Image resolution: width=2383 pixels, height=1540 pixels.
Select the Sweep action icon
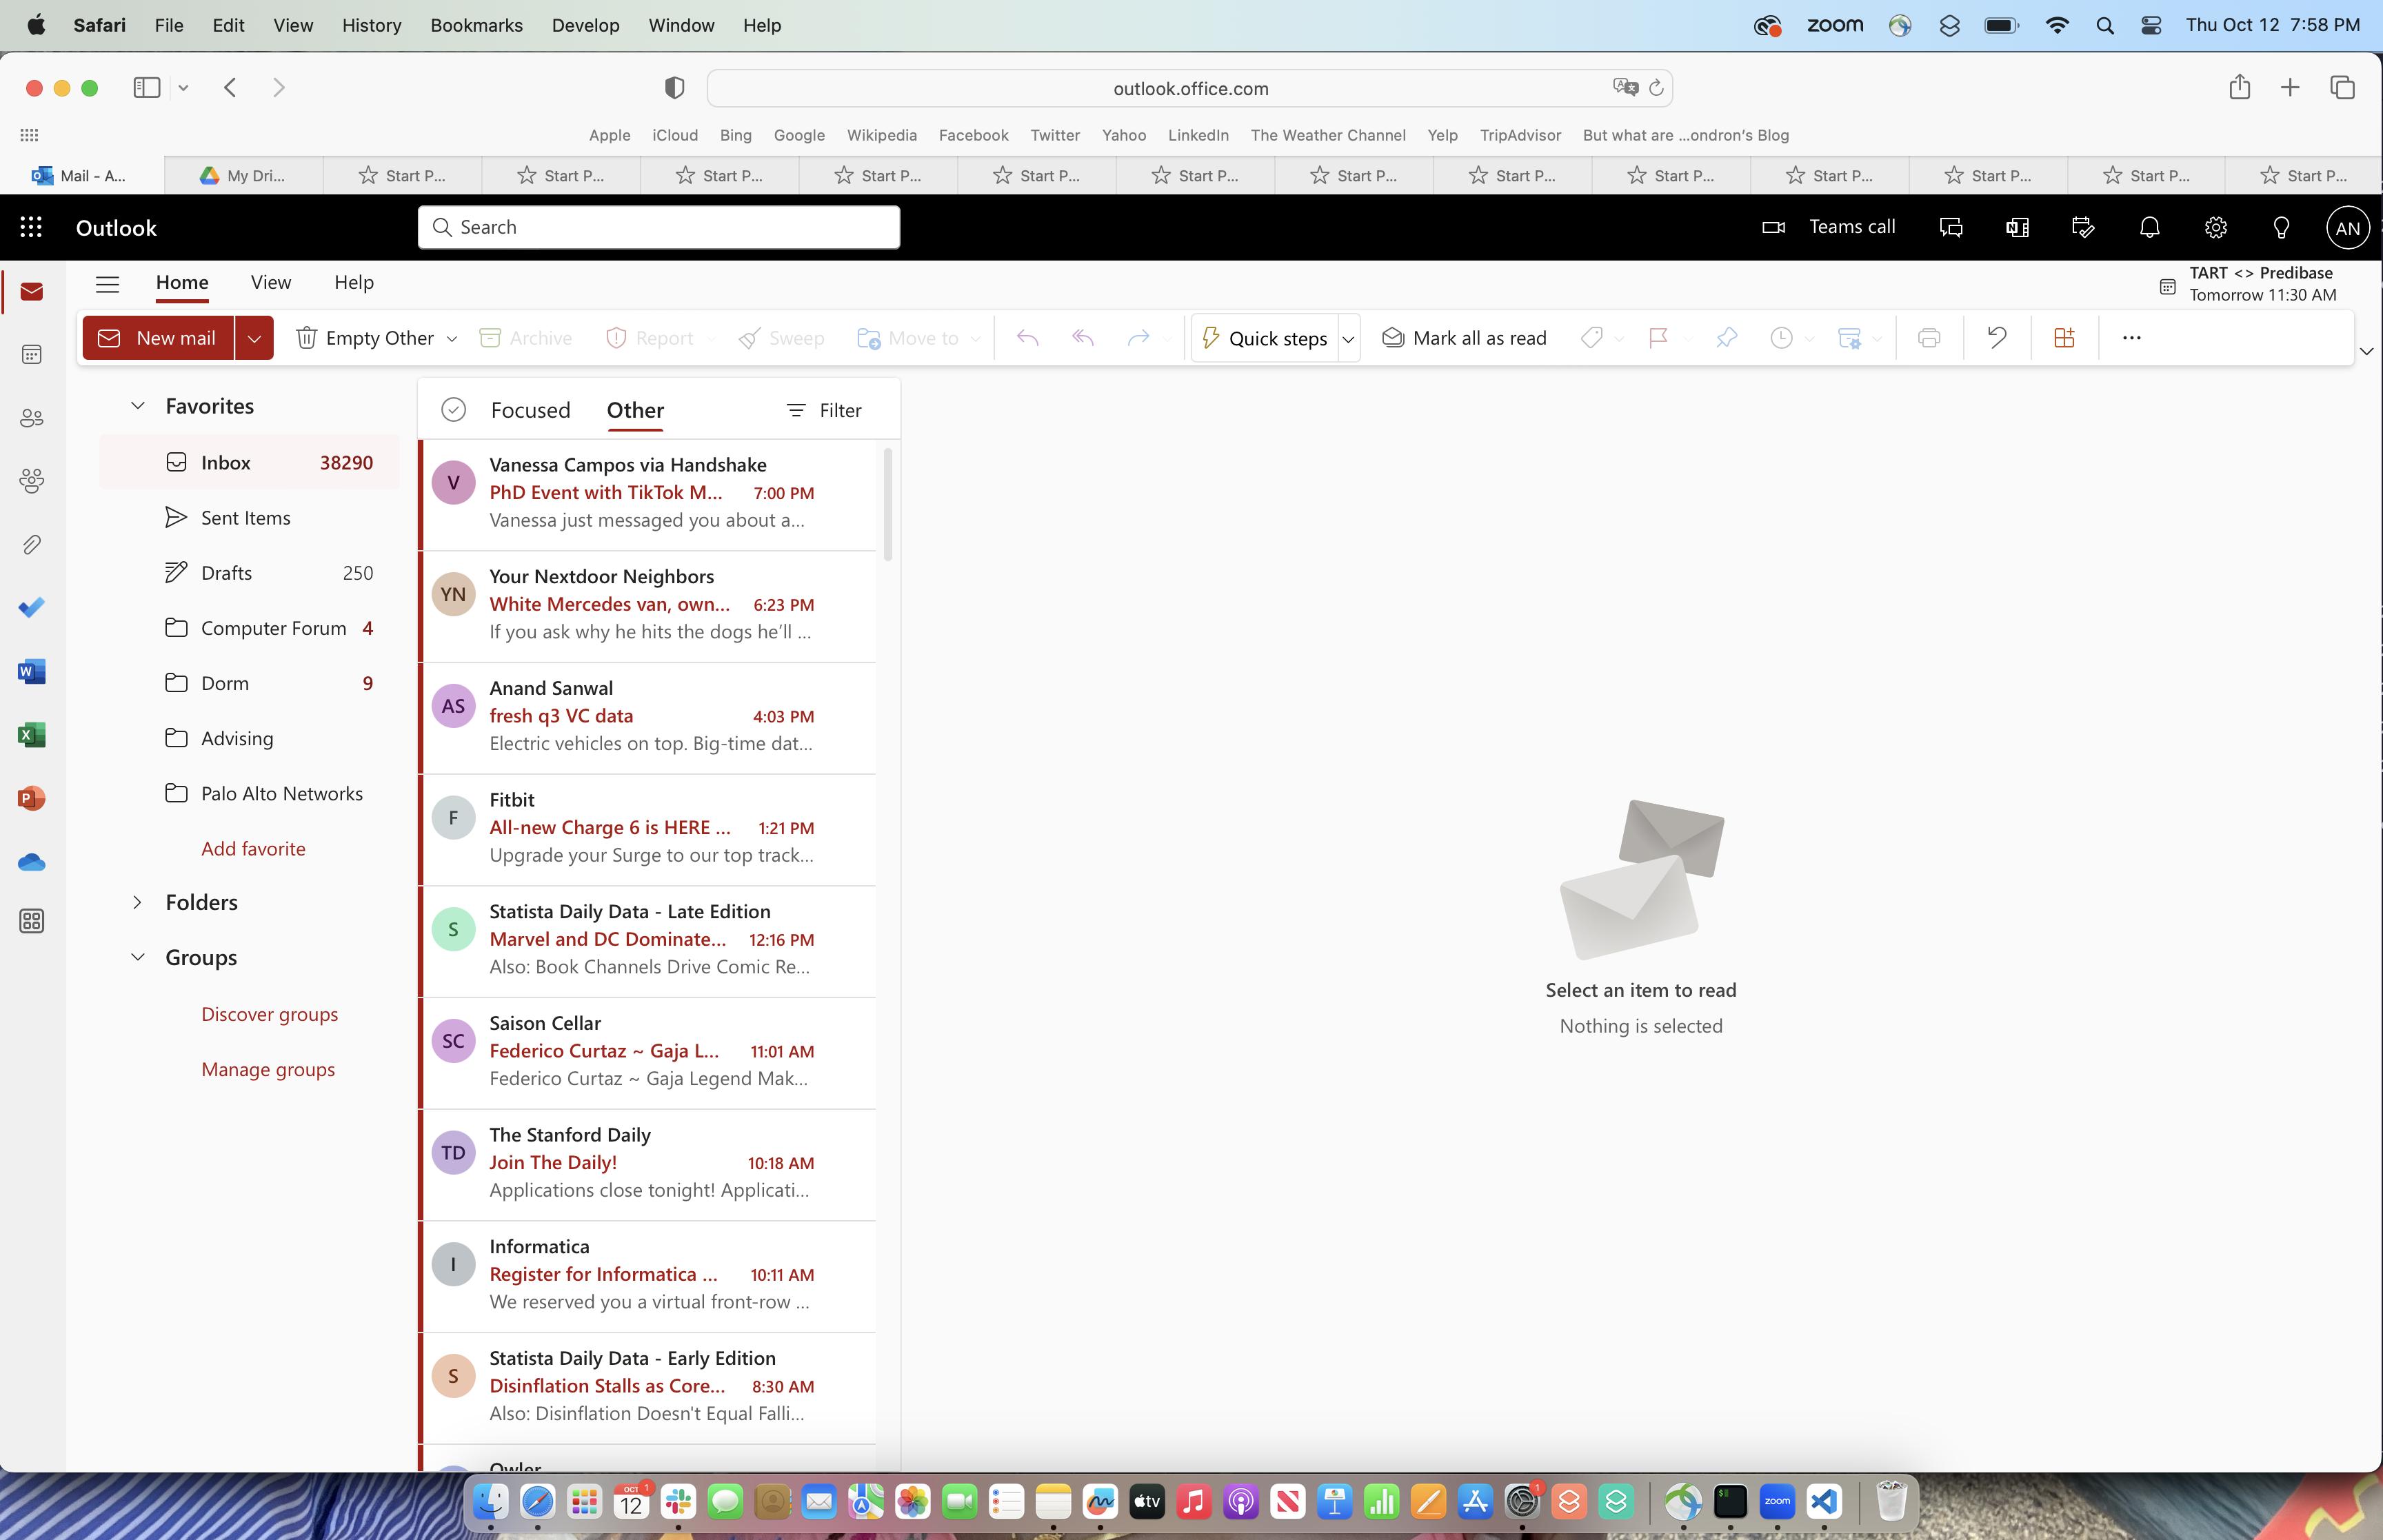749,338
